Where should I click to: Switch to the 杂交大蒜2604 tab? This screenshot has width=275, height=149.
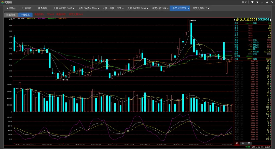click(x=159, y=8)
